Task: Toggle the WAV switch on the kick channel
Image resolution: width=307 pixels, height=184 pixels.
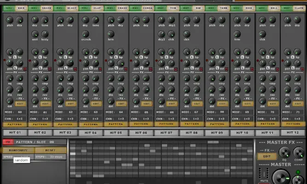Action: tap(9, 8)
